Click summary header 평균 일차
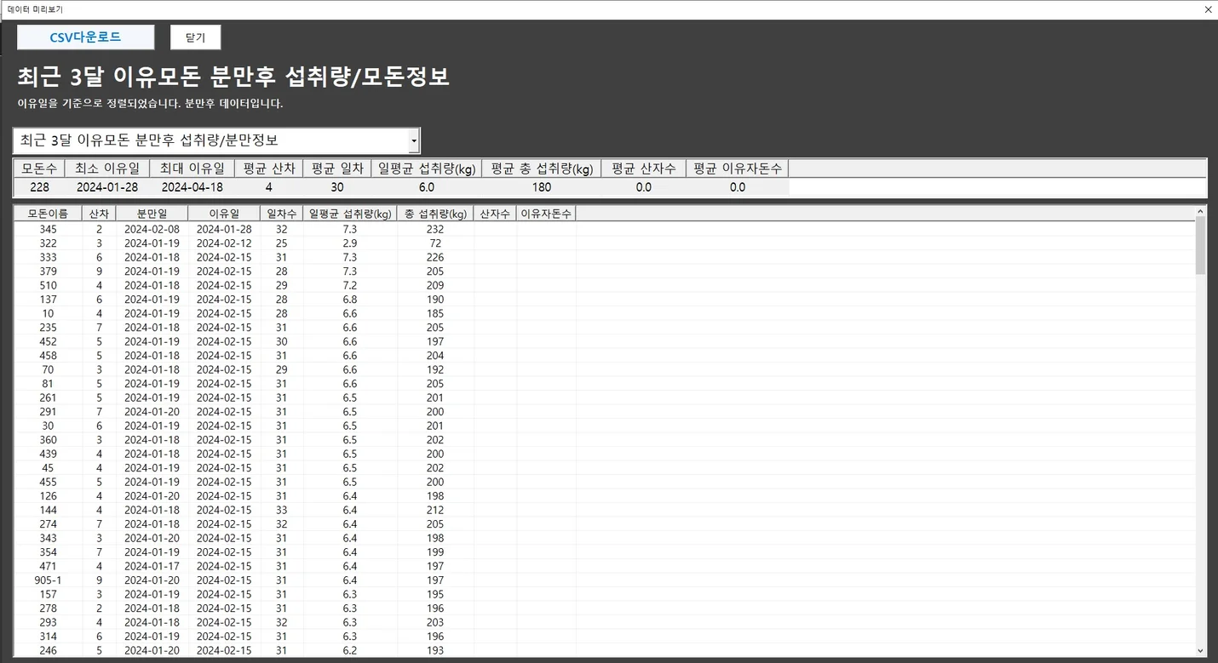 click(337, 169)
